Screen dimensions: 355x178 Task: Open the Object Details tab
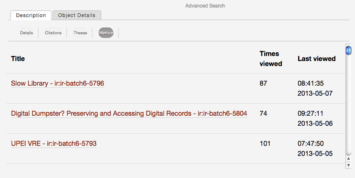(77, 15)
